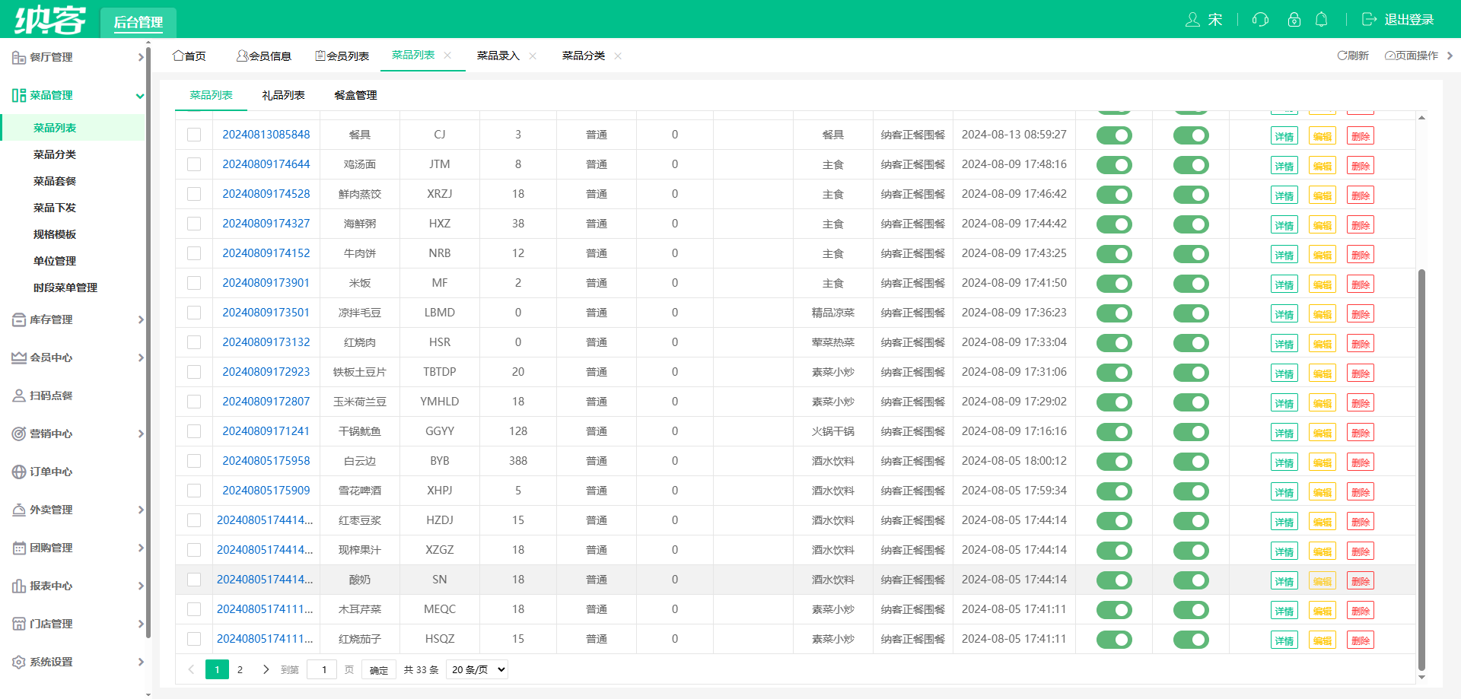Screen dimensions: 1461x699
Task: Open 报表中心 sidebar icon
Action: (x=19, y=586)
